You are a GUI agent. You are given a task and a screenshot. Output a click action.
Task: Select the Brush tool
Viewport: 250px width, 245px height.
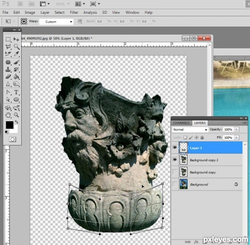click(x=16, y=62)
